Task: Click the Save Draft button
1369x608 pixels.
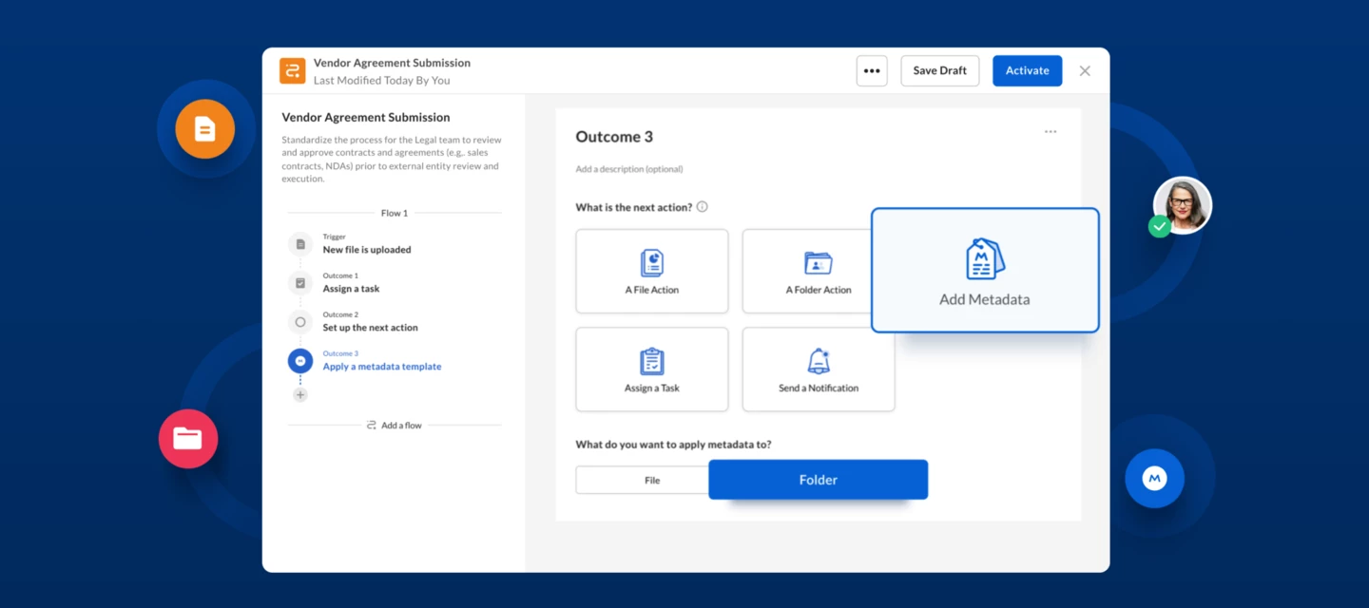Action: point(940,71)
